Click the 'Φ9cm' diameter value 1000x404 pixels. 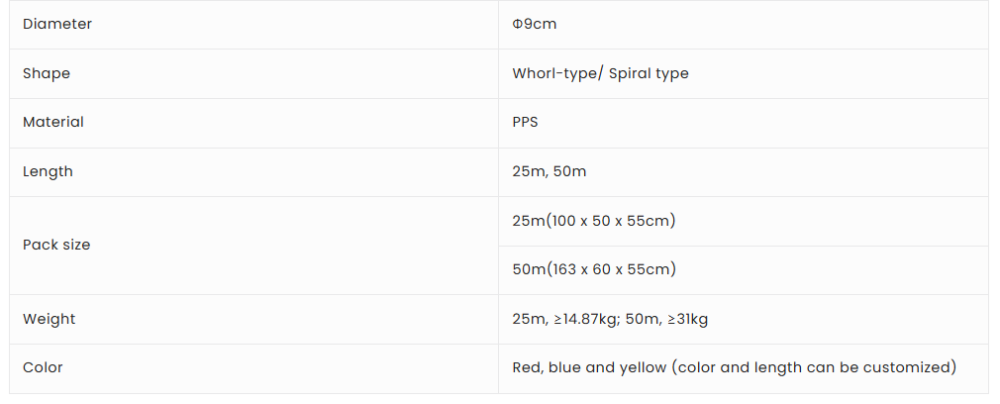coord(535,24)
